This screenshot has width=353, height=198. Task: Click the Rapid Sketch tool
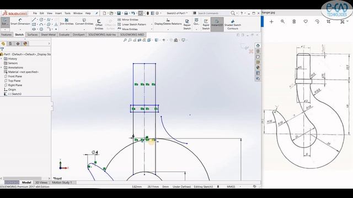[x=206, y=24]
